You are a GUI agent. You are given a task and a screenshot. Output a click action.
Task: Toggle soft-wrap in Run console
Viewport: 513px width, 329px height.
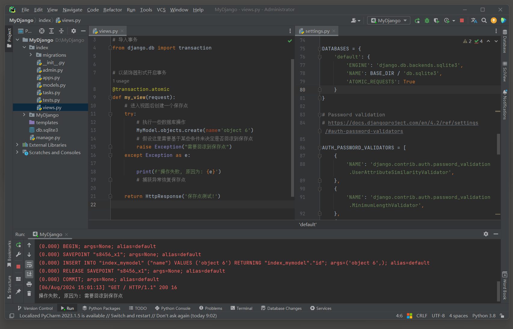pyautogui.click(x=29, y=265)
